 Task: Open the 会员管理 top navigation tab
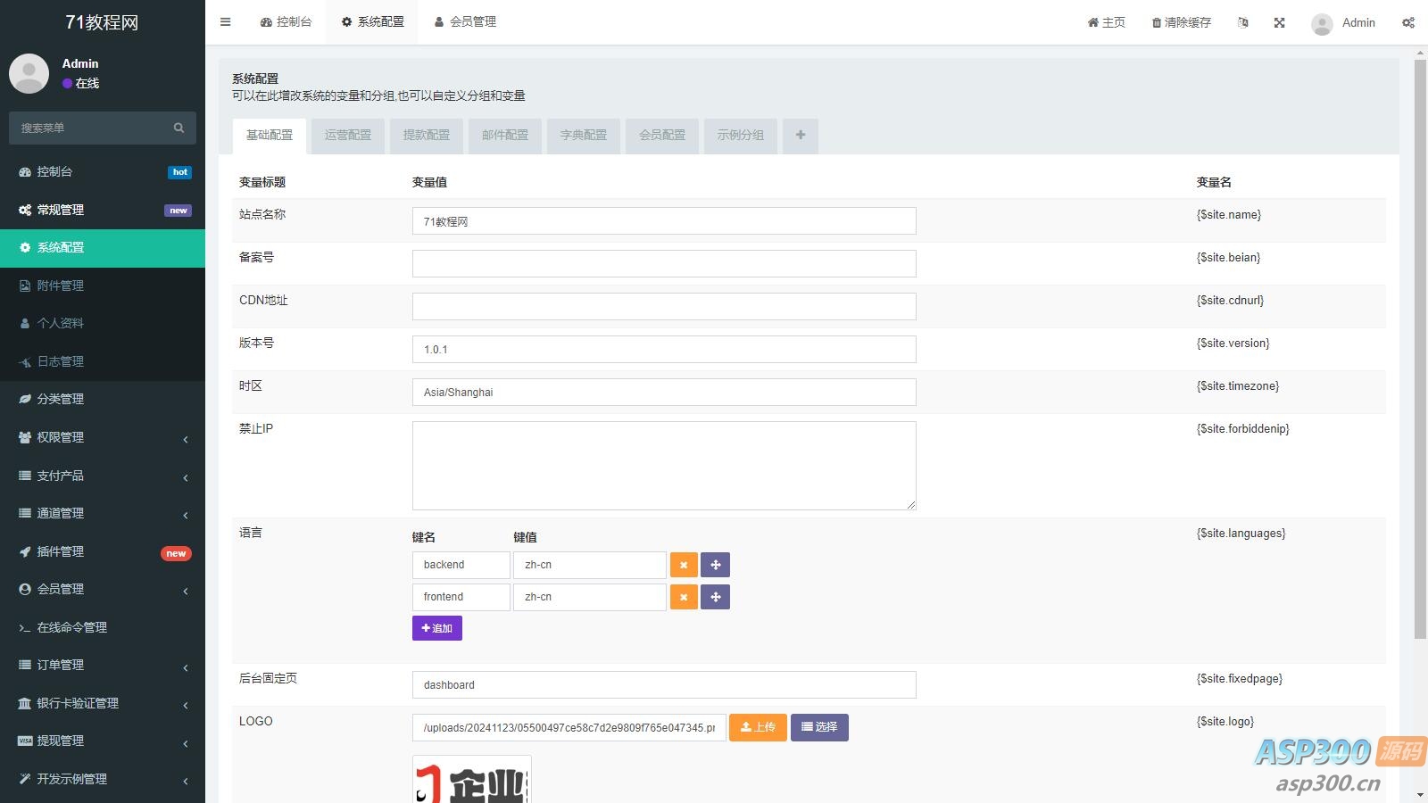pyautogui.click(x=465, y=22)
